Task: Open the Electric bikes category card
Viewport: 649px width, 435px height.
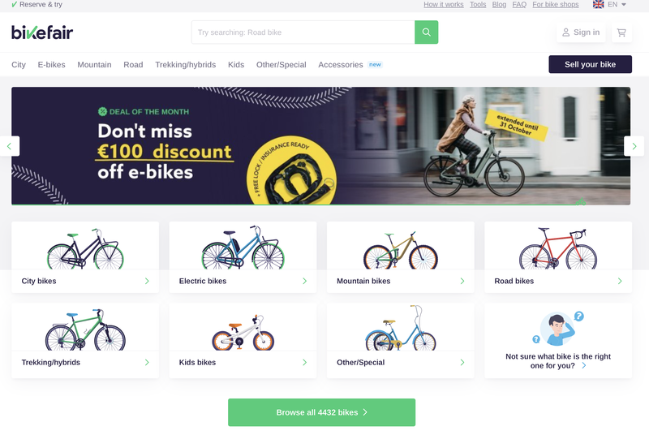Action: coord(243,257)
